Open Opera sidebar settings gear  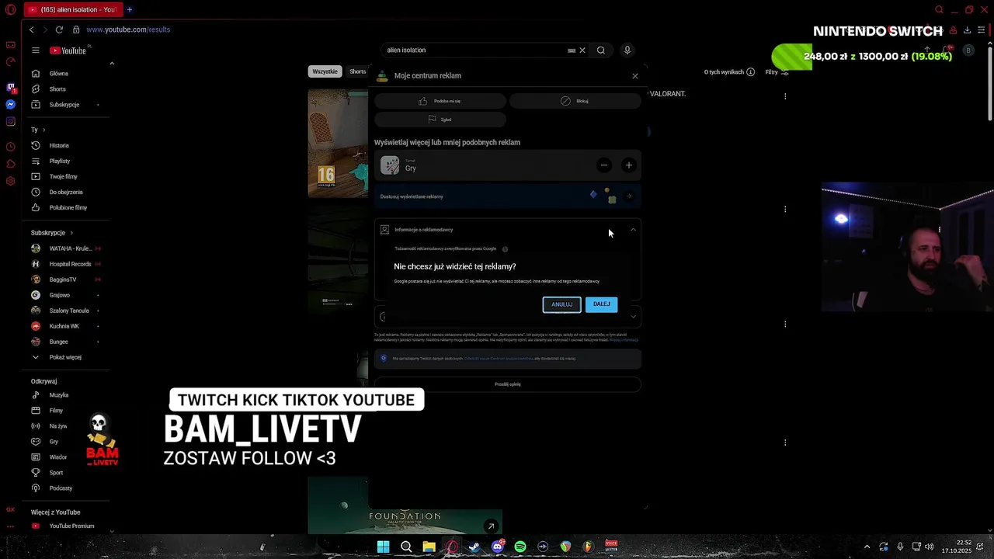(x=10, y=181)
